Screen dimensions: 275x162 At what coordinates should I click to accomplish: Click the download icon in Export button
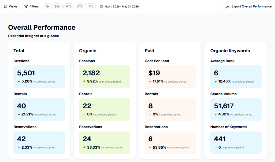[228, 6]
